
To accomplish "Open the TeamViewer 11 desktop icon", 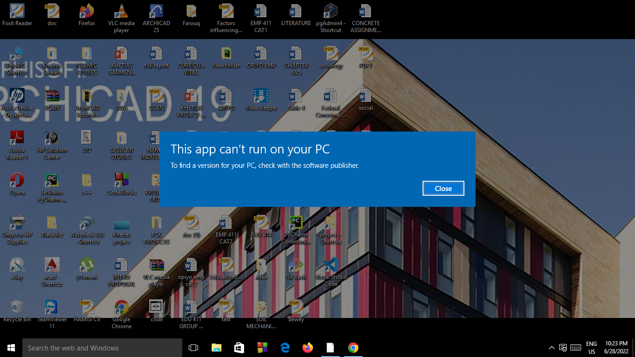I will click(52, 315).
